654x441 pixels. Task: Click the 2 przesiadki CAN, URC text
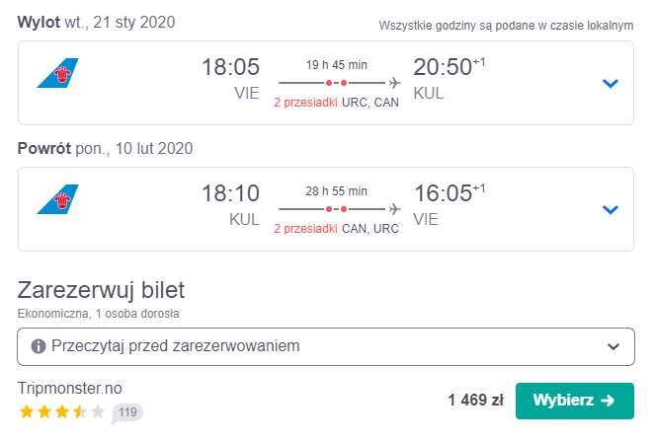coord(336,229)
